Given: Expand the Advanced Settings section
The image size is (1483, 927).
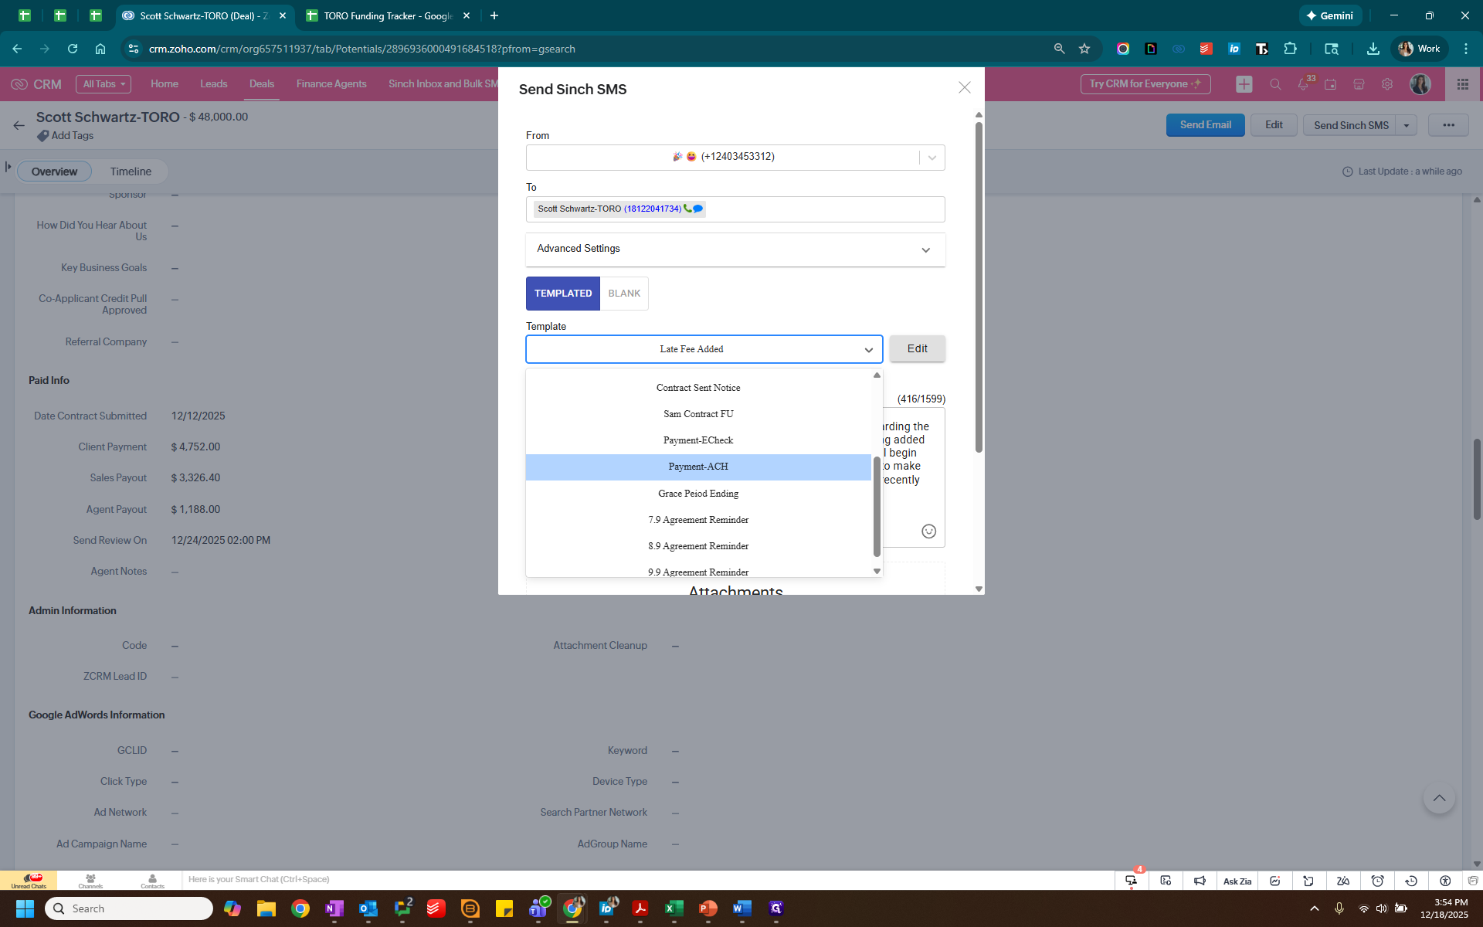Looking at the screenshot, I should [x=735, y=249].
